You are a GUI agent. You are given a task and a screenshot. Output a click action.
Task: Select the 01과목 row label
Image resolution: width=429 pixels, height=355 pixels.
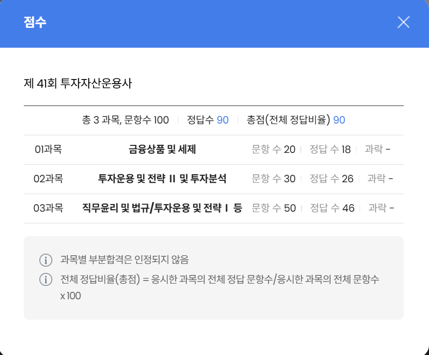(48, 149)
